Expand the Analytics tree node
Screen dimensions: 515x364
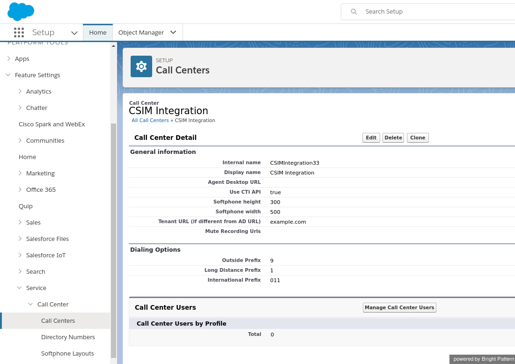pyautogui.click(x=20, y=91)
